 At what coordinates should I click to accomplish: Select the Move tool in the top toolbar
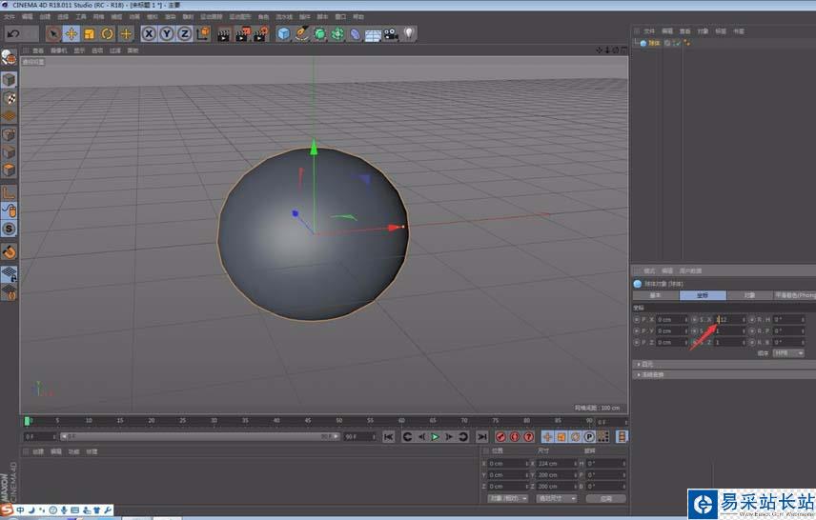tap(71, 33)
